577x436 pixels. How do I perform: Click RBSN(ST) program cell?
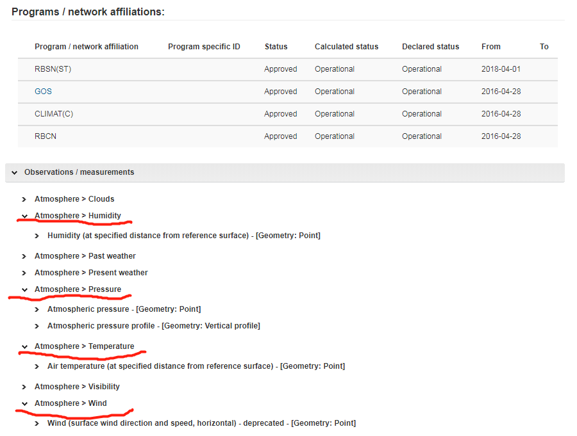pyautogui.click(x=53, y=69)
